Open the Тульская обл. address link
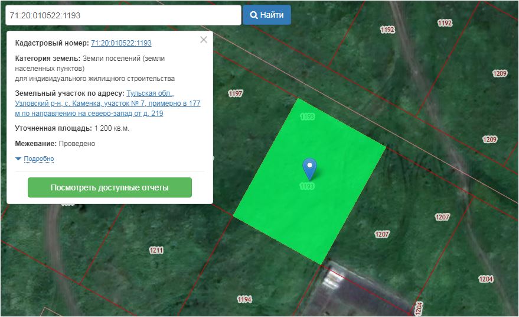This screenshot has width=519, height=317. click(x=150, y=93)
